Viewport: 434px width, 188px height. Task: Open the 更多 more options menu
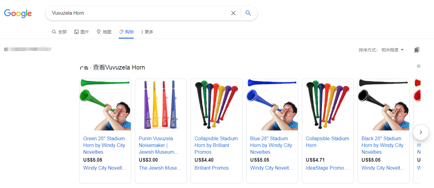click(x=147, y=32)
